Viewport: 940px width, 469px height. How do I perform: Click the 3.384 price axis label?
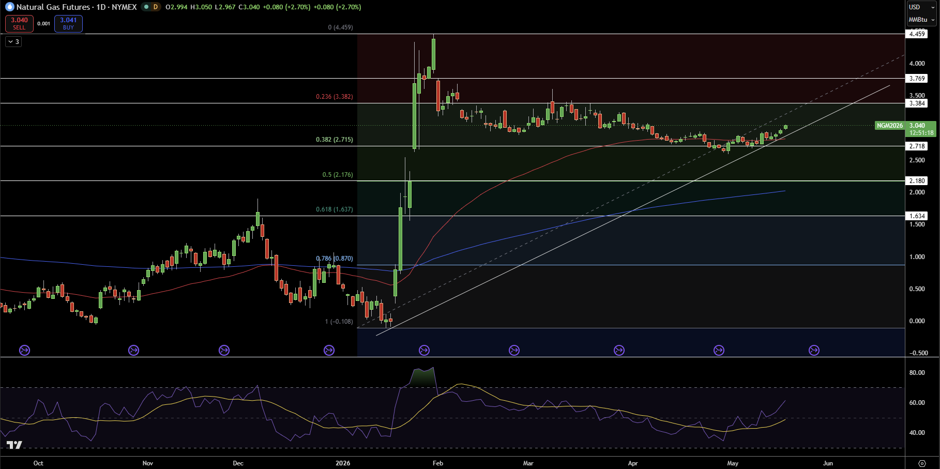(x=917, y=103)
